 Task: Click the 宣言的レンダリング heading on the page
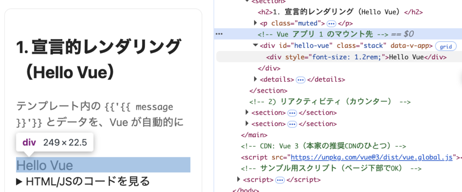[98, 60]
